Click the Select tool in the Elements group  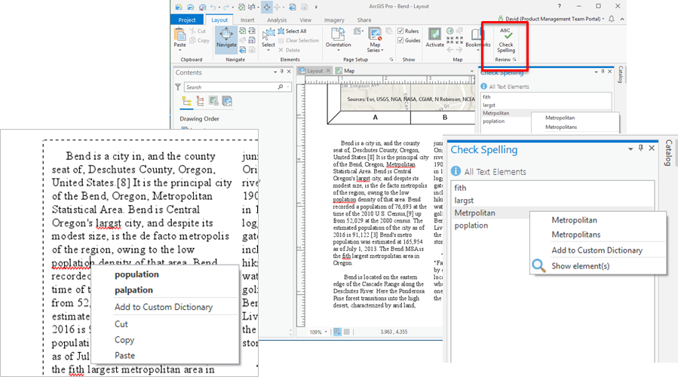[268, 38]
